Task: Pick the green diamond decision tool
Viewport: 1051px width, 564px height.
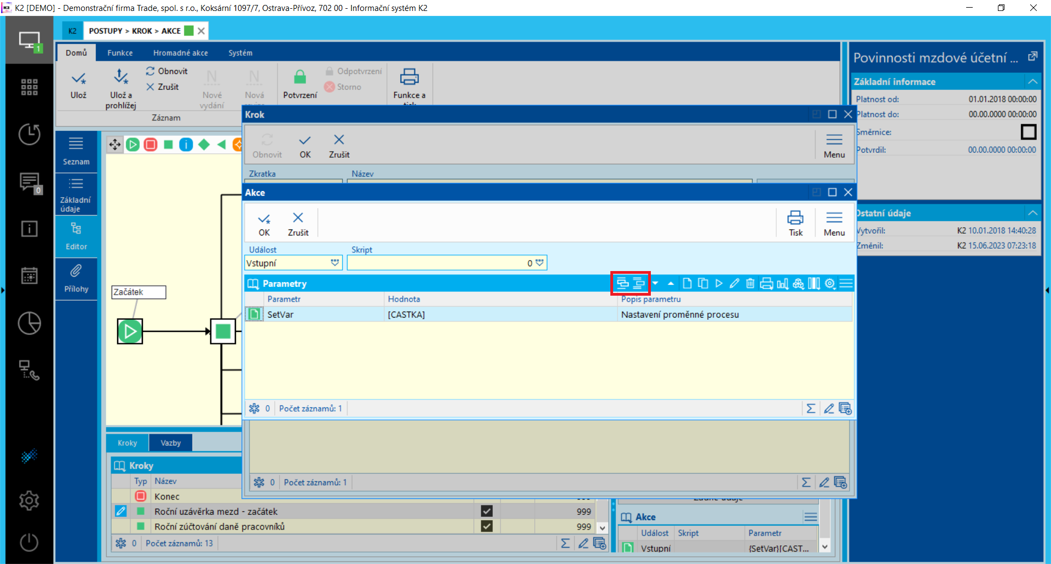Action: pos(204,145)
